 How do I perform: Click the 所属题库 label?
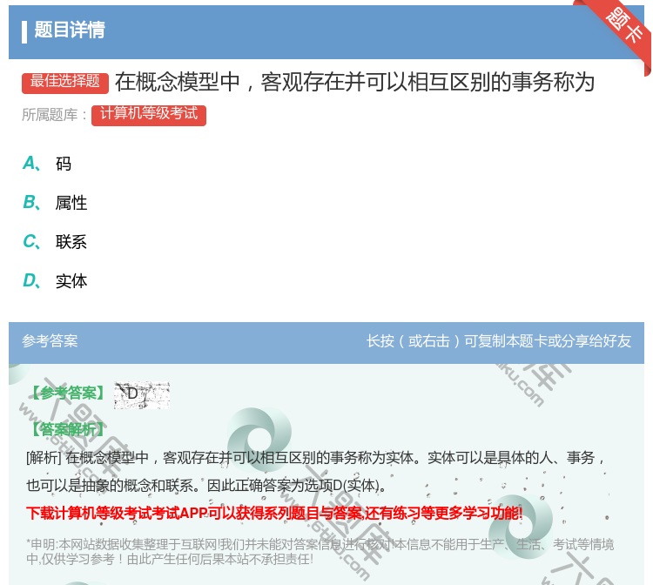pyautogui.click(x=55, y=115)
